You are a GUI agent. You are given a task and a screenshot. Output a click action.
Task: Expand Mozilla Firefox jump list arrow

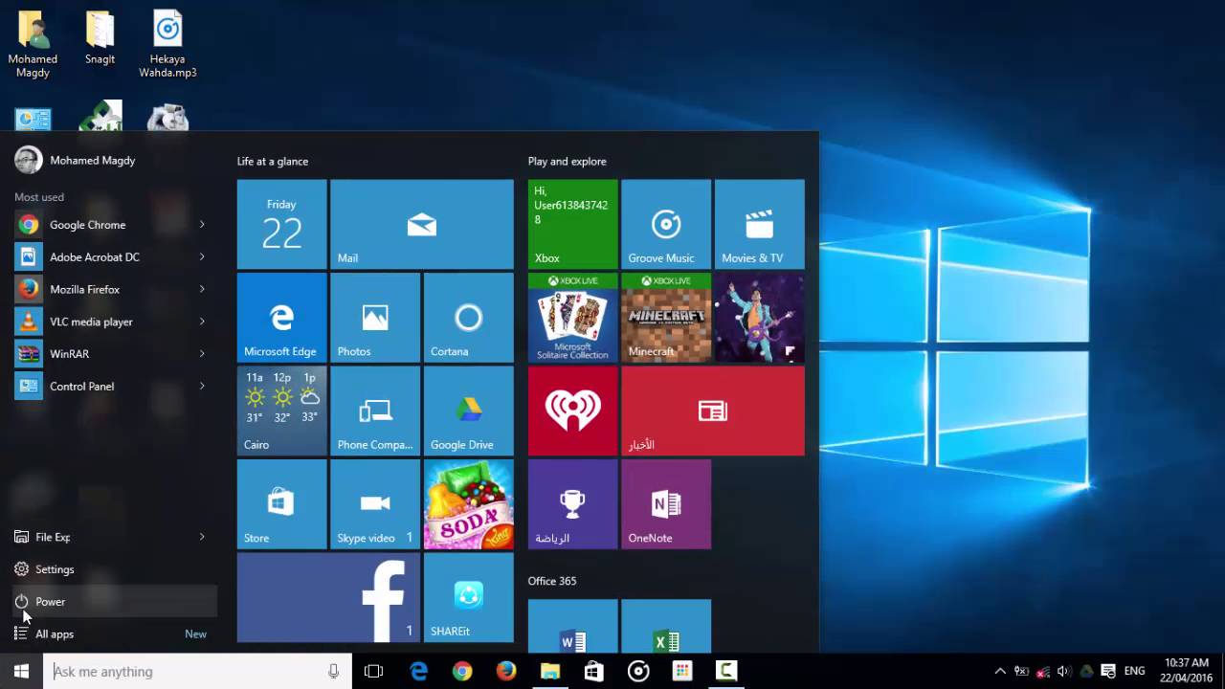pos(202,289)
